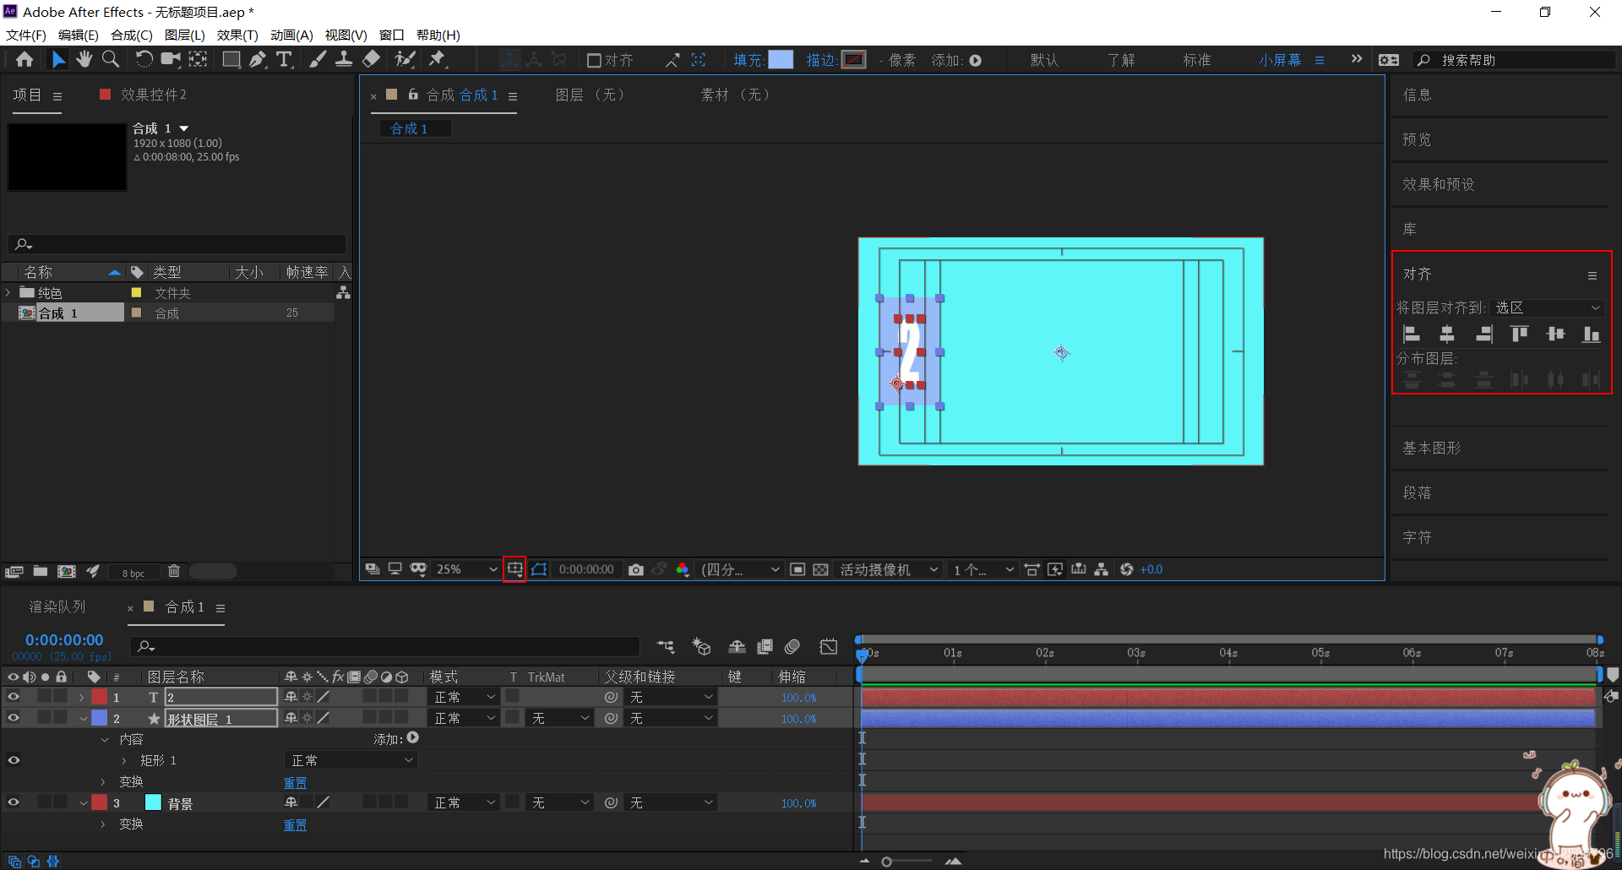Open the 效果(T) menu
Screen dimensions: 1622x870
[x=237, y=35]
